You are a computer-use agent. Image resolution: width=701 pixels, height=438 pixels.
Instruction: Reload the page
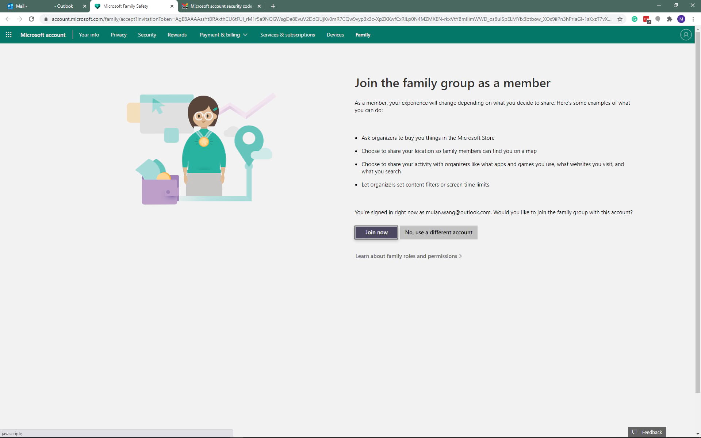click(31, 19)
